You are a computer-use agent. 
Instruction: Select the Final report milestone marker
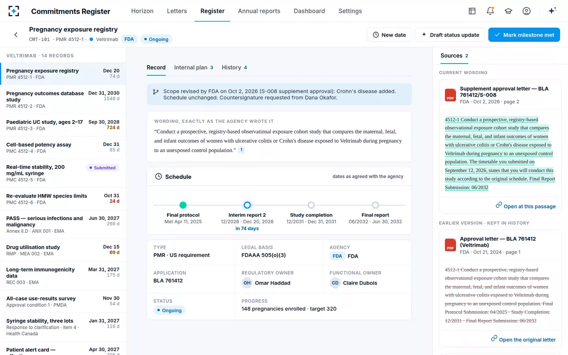[376, 205]
